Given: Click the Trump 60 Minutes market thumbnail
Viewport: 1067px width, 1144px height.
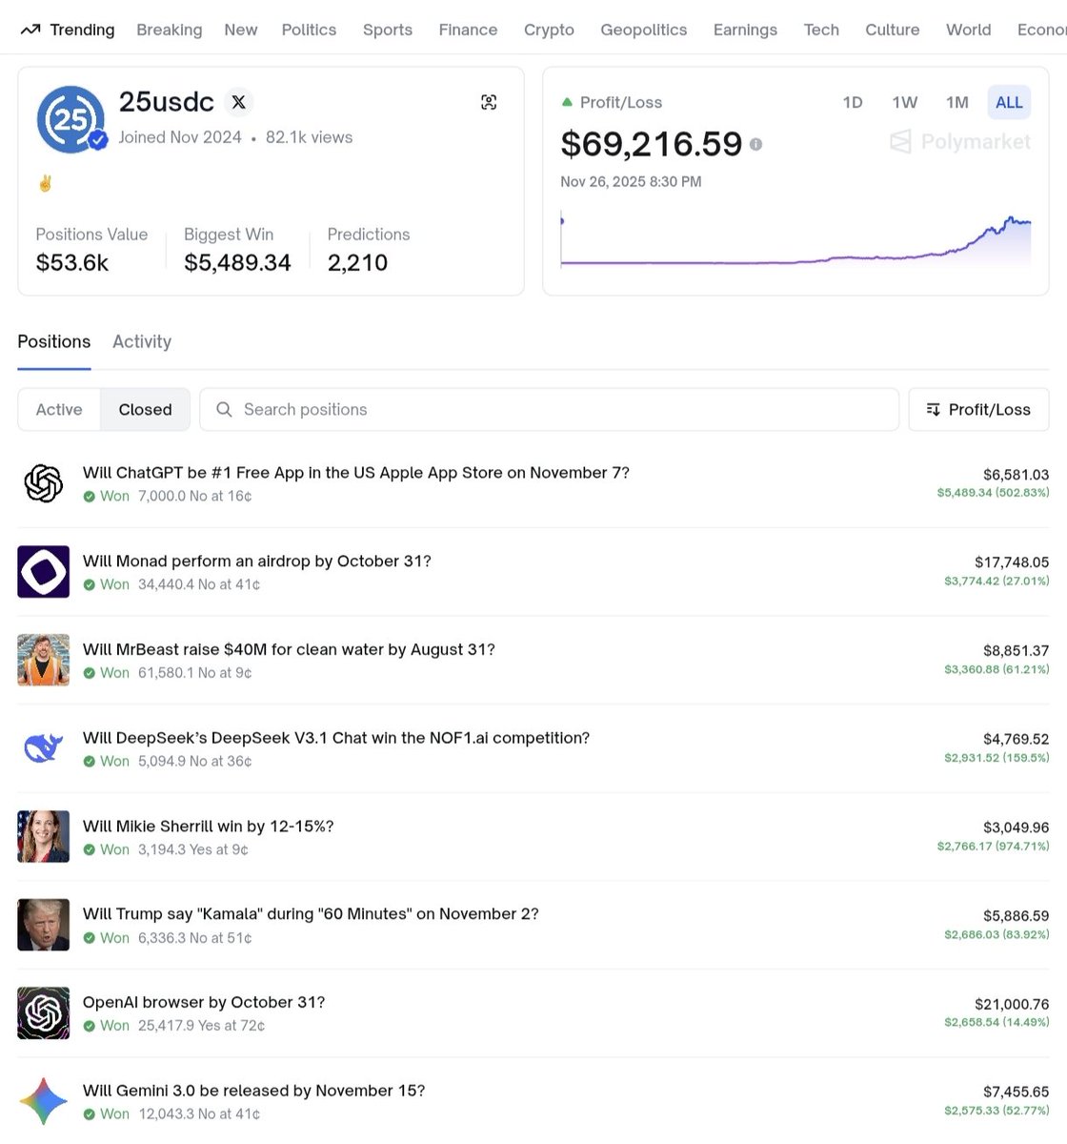Looking at the screenshot, I should pos(44,925).
